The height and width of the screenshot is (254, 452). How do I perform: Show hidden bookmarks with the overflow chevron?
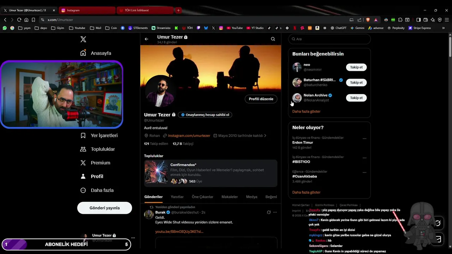point(444,28)
